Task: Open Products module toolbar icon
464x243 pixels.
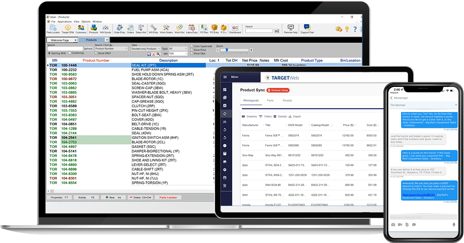Action: (93, 29)
